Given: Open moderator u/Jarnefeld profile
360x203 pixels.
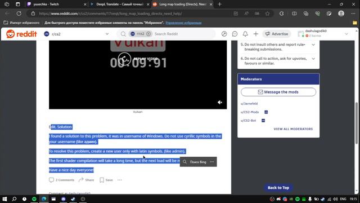Looking at the screenshot, I should (249, 104).
